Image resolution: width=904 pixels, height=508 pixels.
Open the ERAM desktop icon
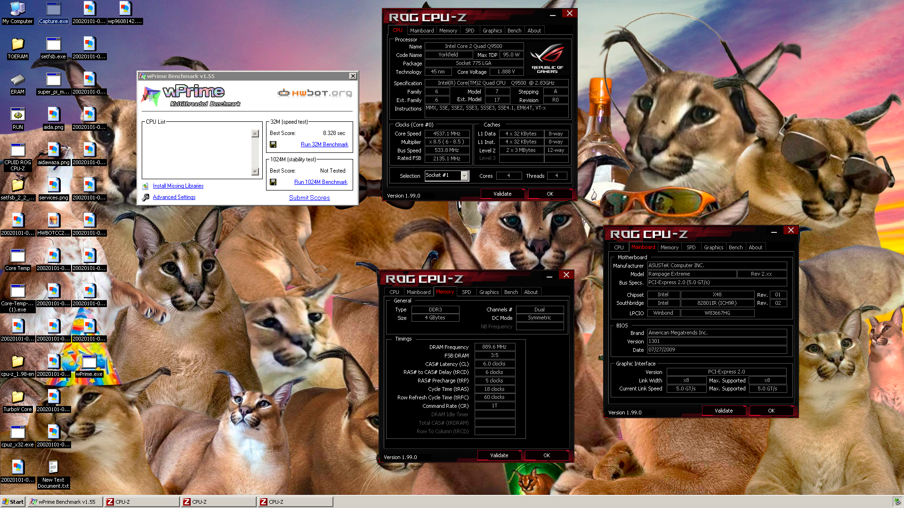coord(17,83)
